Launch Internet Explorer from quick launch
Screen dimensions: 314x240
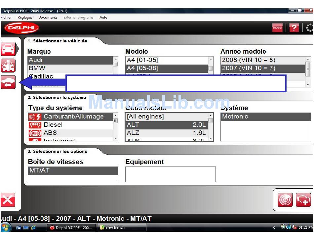click(33, 227)
